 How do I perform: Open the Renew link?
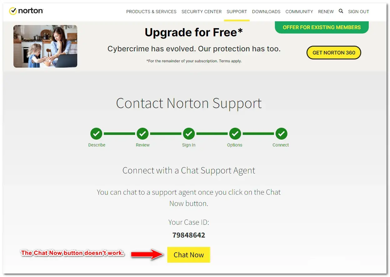pyautogui.click(x=326, y=12)
